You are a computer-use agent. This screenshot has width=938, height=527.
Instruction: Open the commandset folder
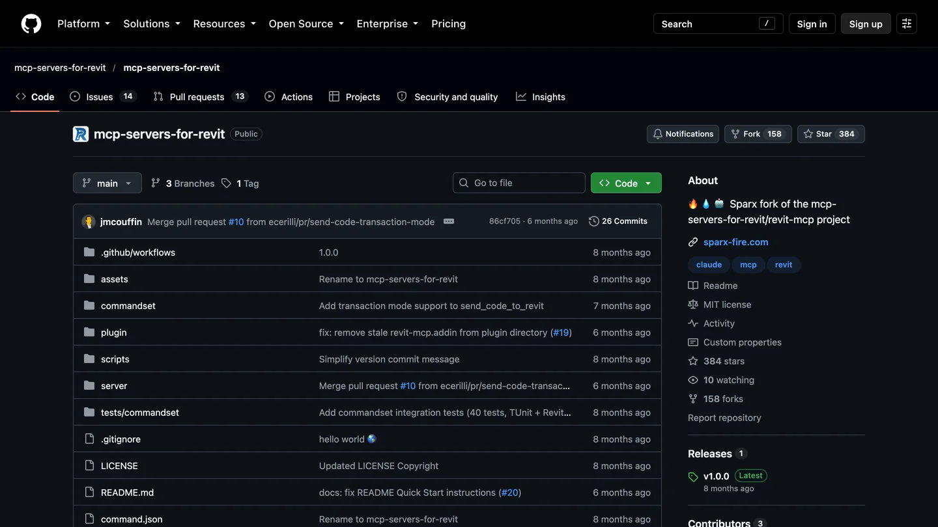coord(128,306)
